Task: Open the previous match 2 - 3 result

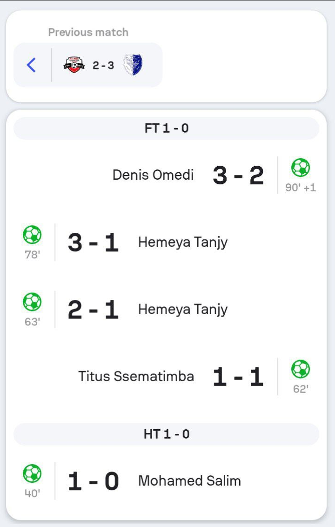Action: point(103,66)
